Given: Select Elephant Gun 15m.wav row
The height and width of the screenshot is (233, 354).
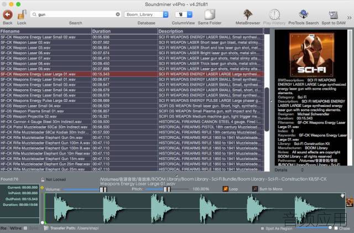Looking at the screenshot, I should coord(132,159).
